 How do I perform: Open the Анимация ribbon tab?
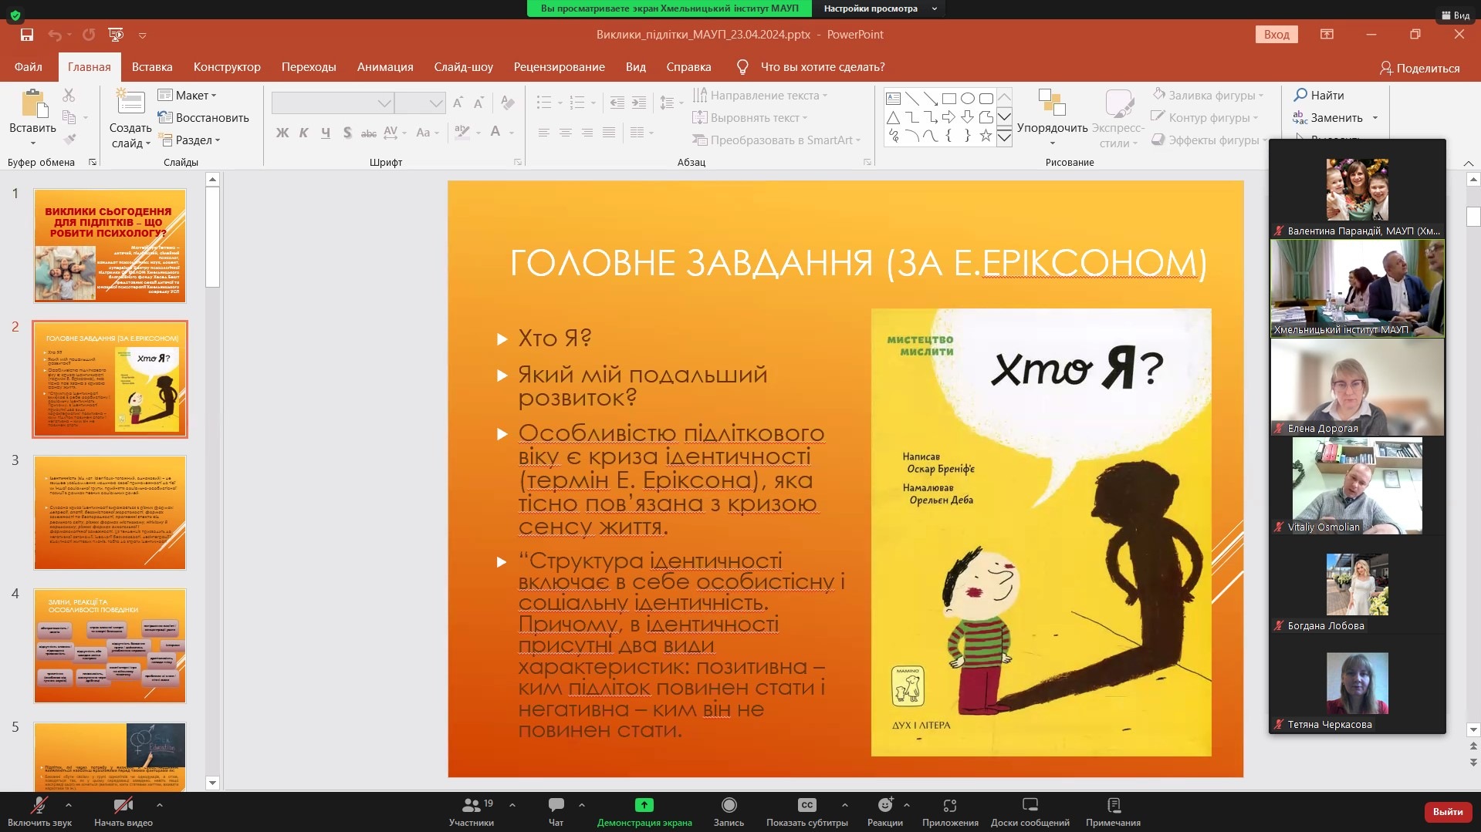point(384,67)
